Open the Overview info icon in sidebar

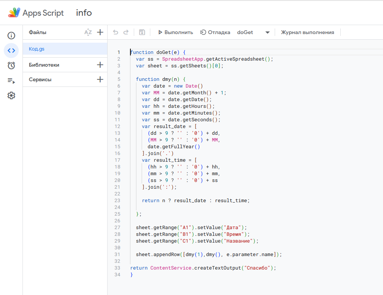tap(11, 36)
